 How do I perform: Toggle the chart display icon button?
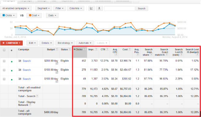(x=91, y=8)
